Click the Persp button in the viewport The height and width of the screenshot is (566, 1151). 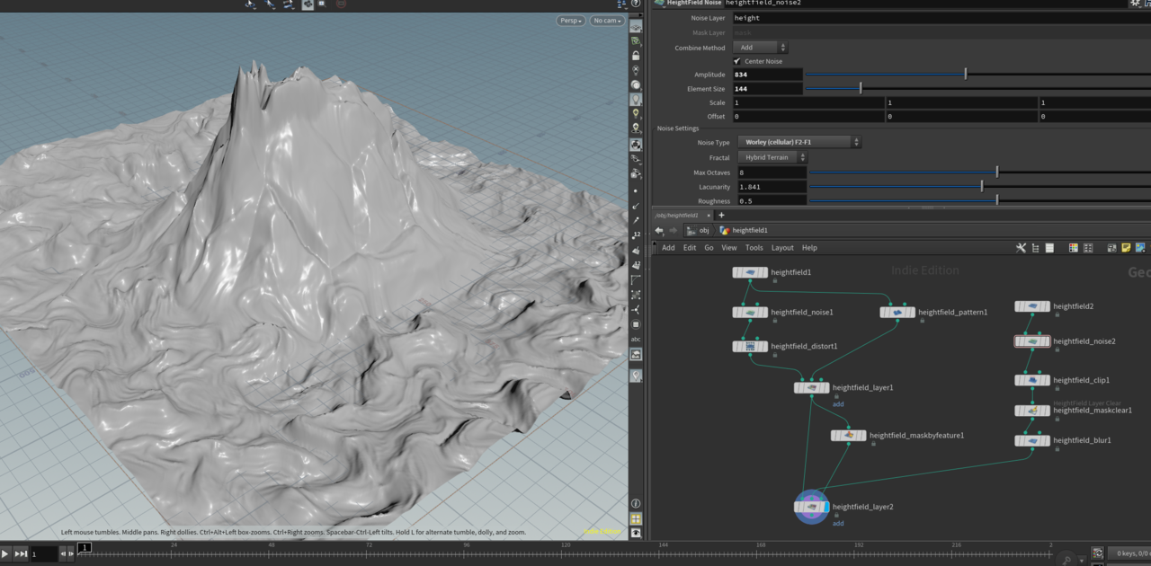click(x=569, y=20)
